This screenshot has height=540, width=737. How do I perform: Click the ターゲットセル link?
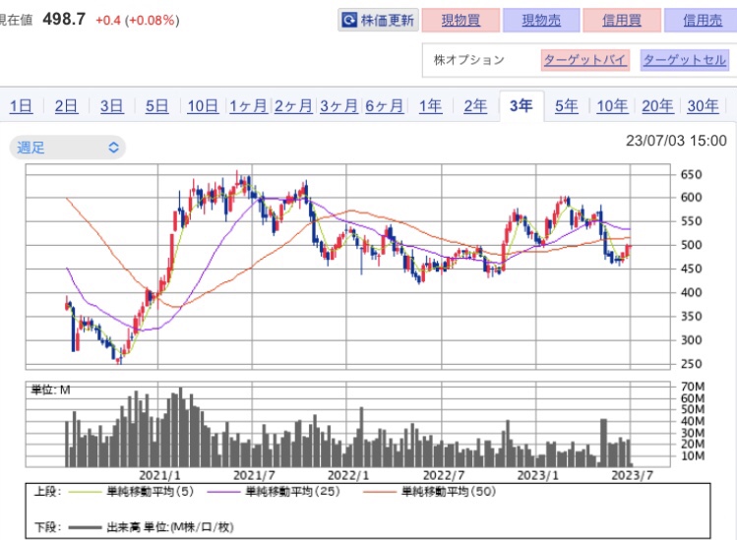point(685,60)
